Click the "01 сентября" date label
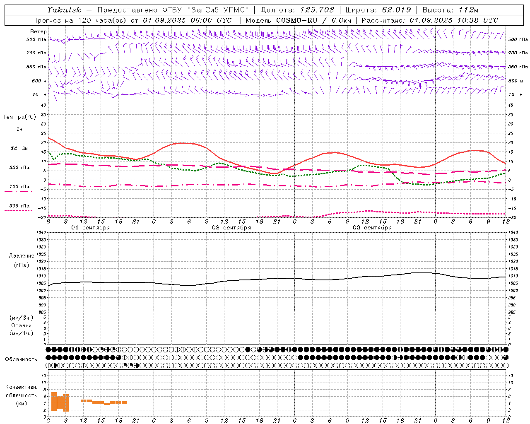 point(91,228)
